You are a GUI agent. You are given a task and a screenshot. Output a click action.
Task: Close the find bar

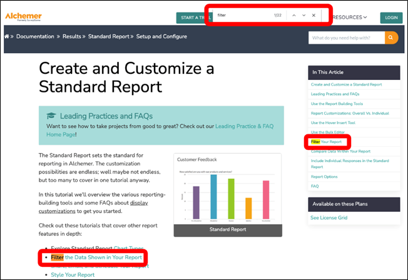(314, 16)
